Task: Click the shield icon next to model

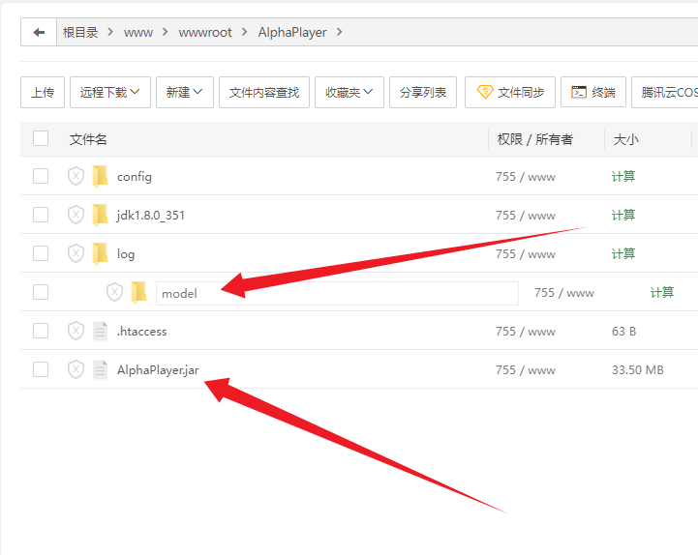Action: [114, 292]
